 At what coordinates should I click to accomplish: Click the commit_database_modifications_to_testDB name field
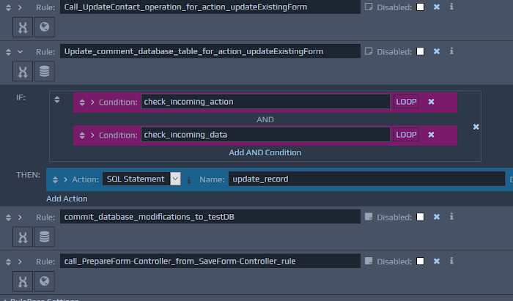(x=210, y=217)
